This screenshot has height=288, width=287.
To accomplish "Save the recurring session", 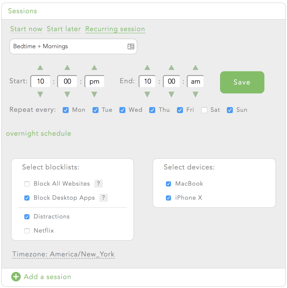I will [242, 82].
